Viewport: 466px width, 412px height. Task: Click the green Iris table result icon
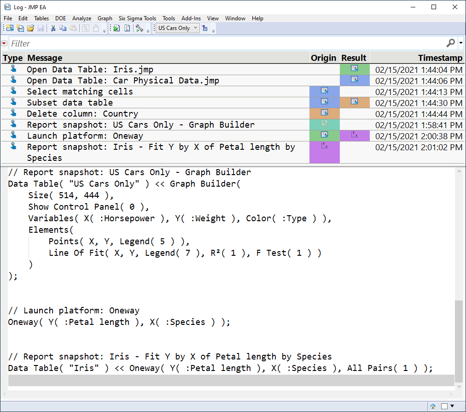[354, 69]
